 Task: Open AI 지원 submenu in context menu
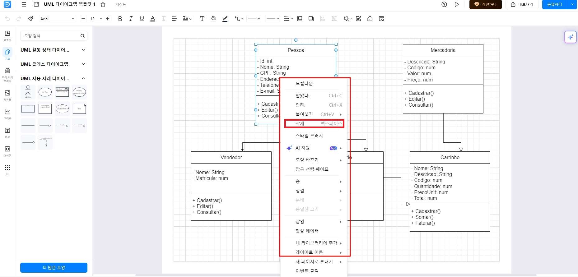(x=314, y=148)
